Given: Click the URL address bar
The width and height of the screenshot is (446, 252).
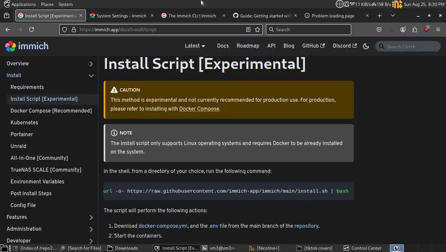Looking at the screenshot, I should 161,30.
